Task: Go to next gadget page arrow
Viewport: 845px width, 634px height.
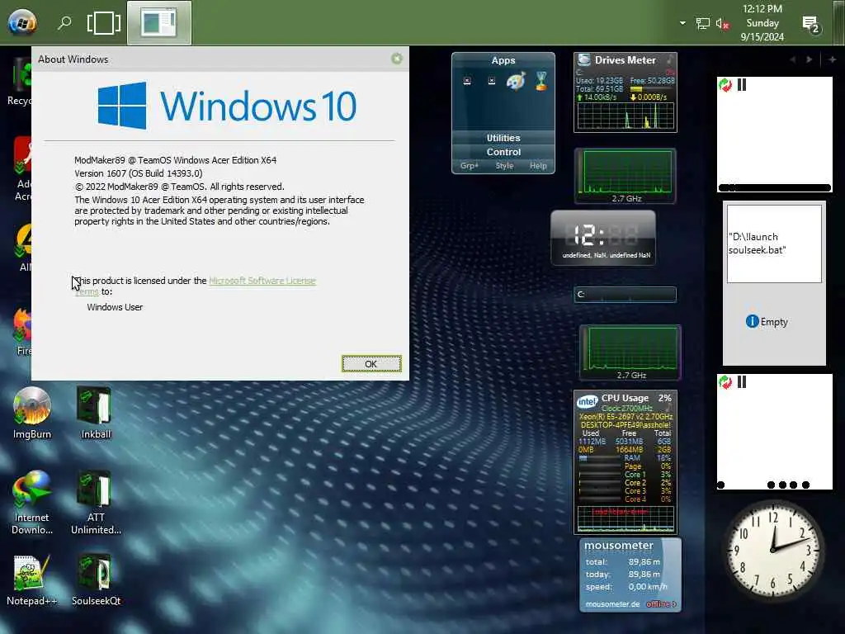Action: 810,59
